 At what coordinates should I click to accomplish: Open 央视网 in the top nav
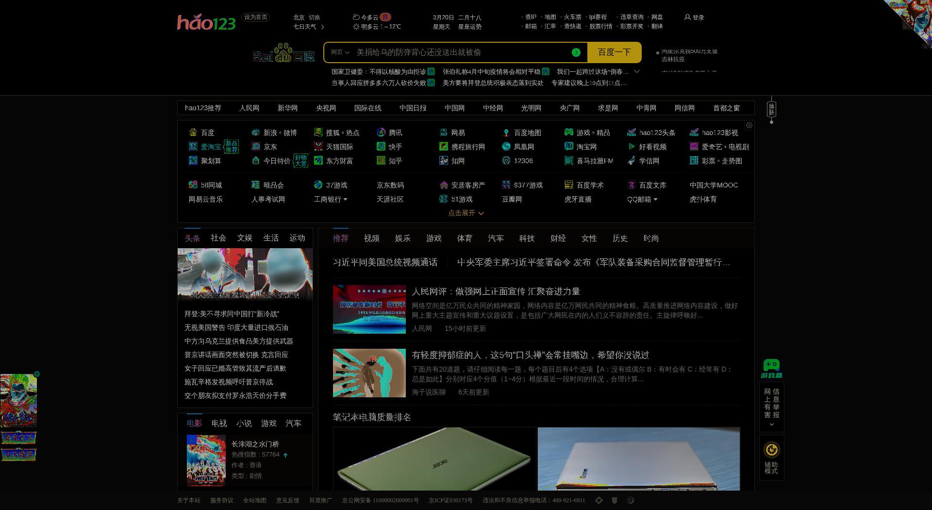pos(326,108)
